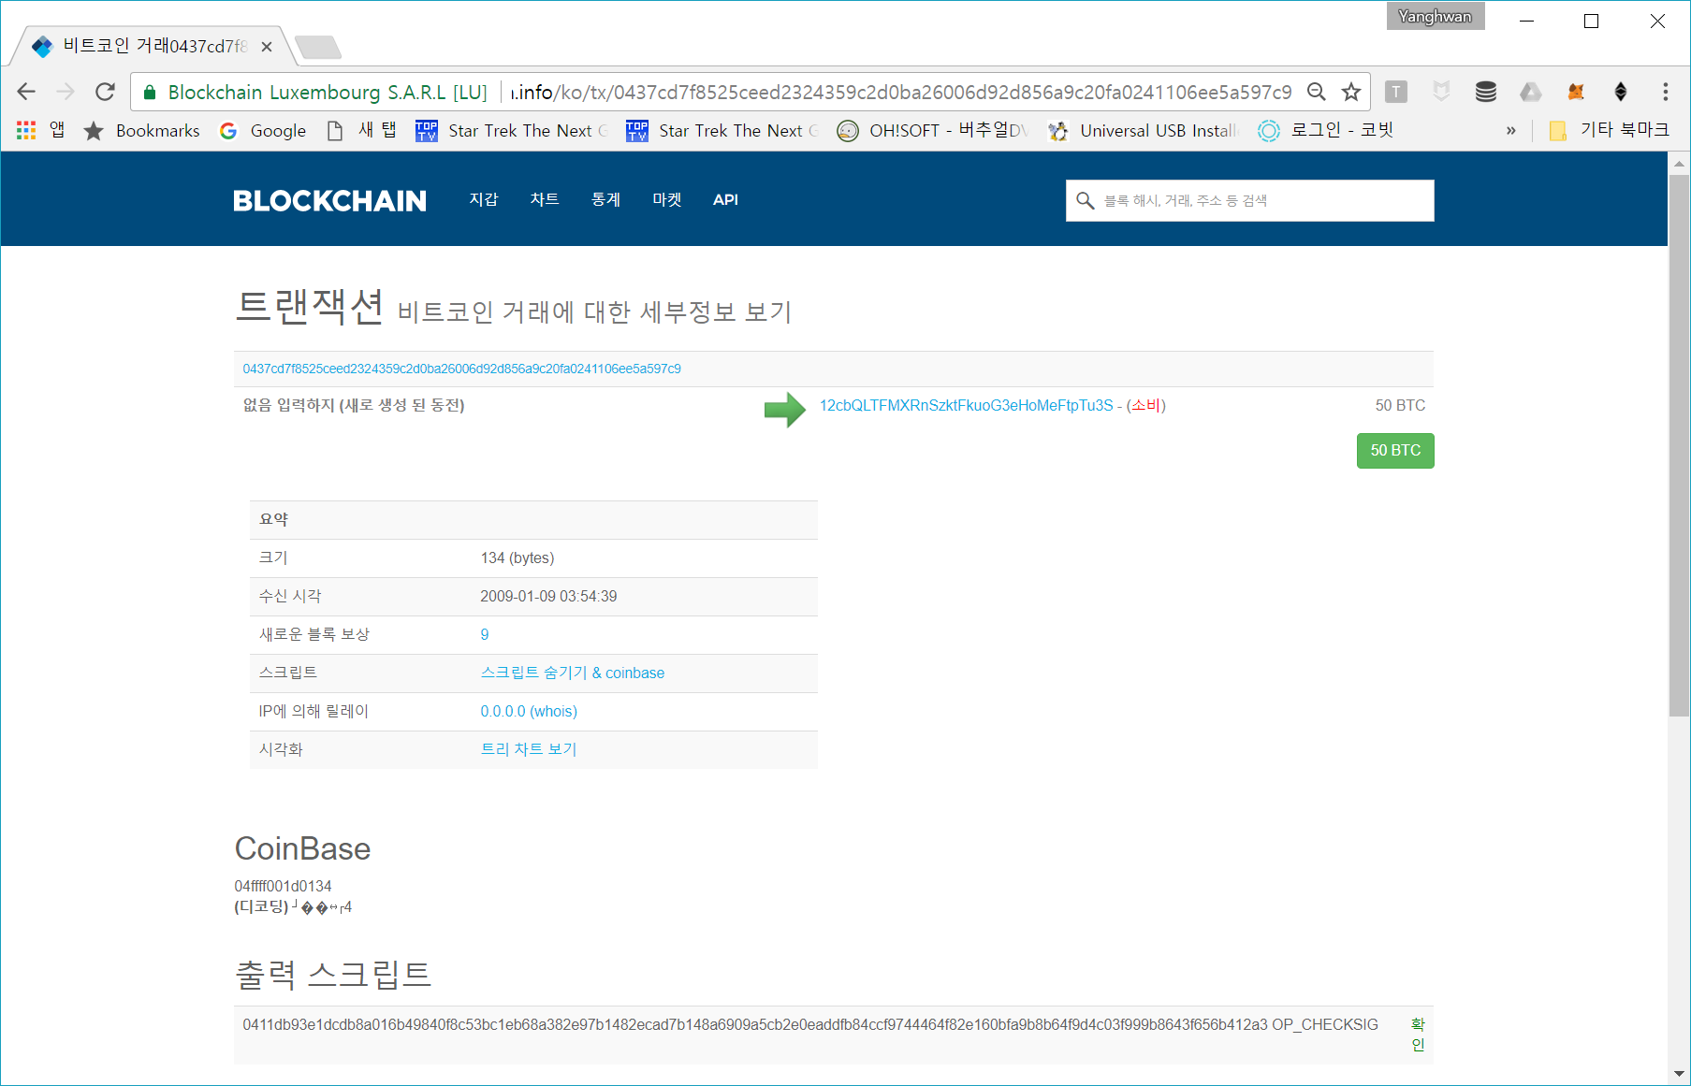Click the address bar URL
Image resolution: width=1691 pixels, height=1086 pixels.
901,92
